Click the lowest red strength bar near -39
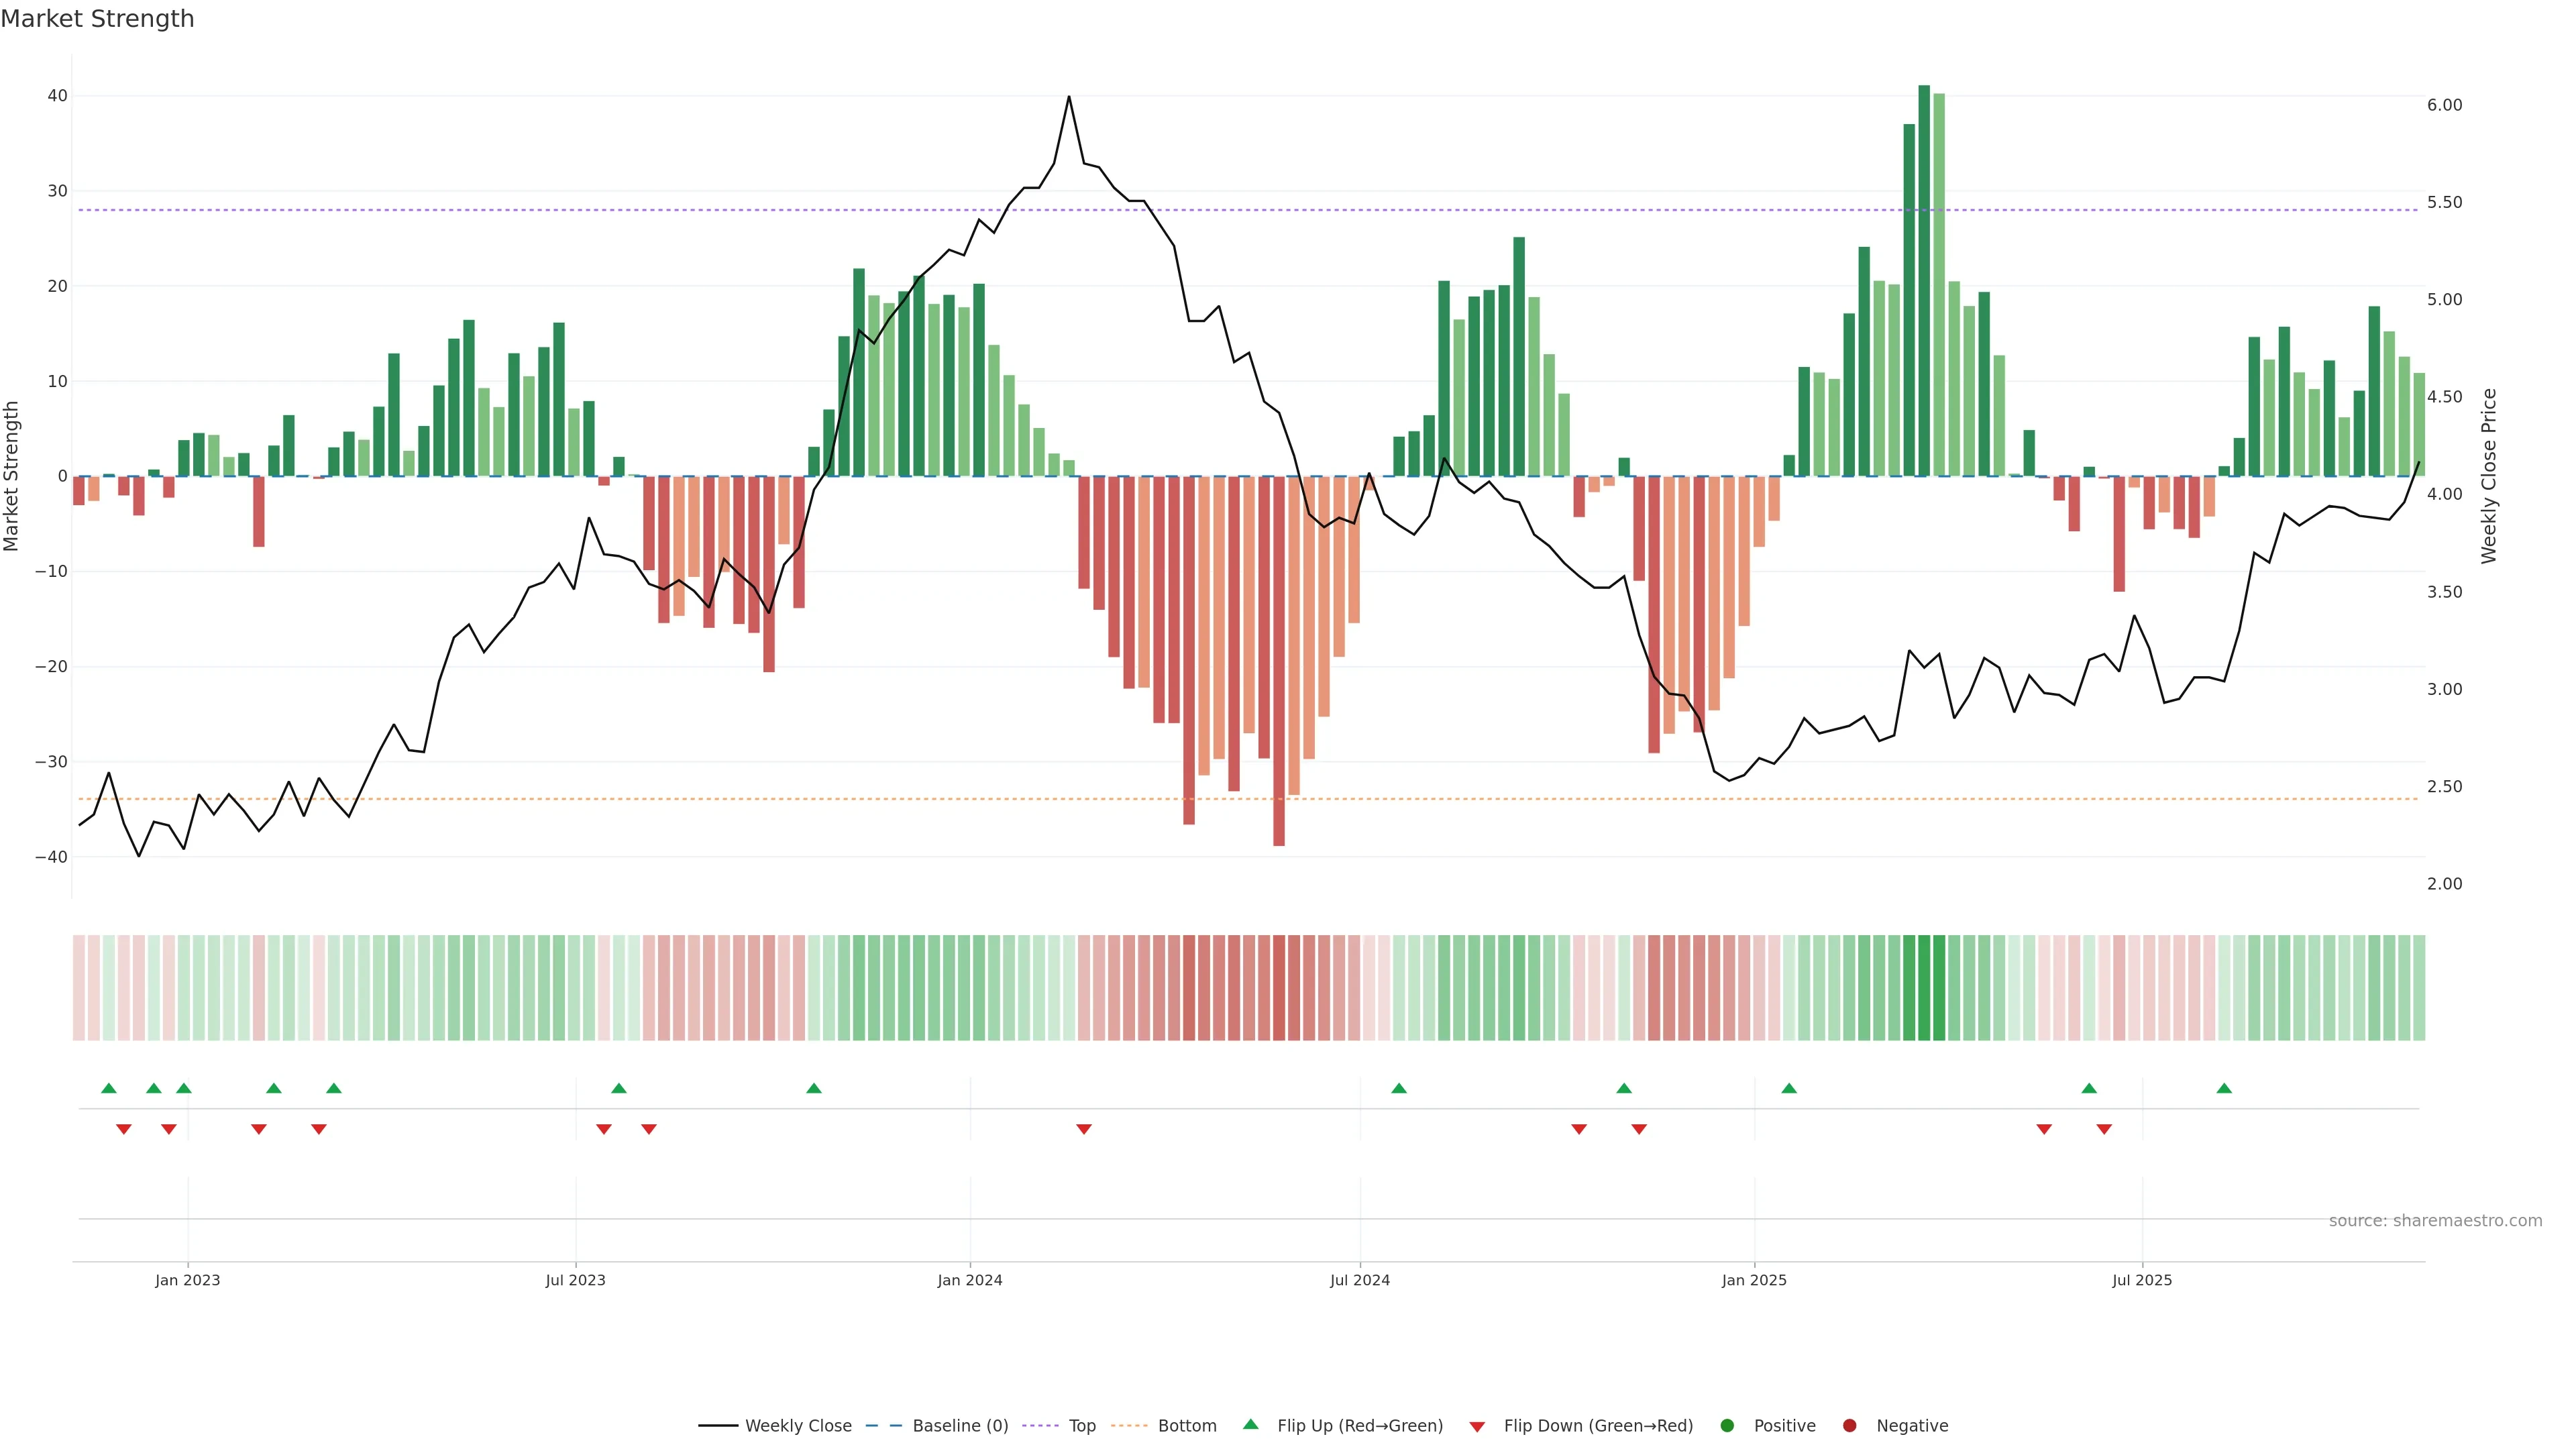 pos(1279,660)
